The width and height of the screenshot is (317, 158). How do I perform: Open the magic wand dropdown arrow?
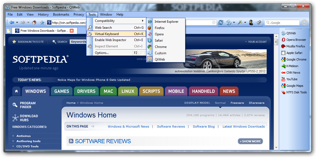[245, 22]
